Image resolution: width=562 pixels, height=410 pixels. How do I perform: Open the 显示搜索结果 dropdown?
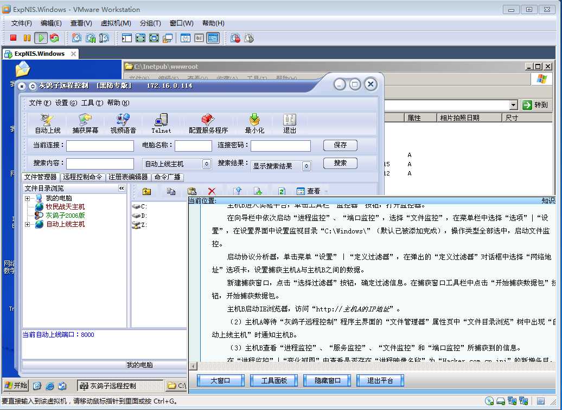click(306, 166)
